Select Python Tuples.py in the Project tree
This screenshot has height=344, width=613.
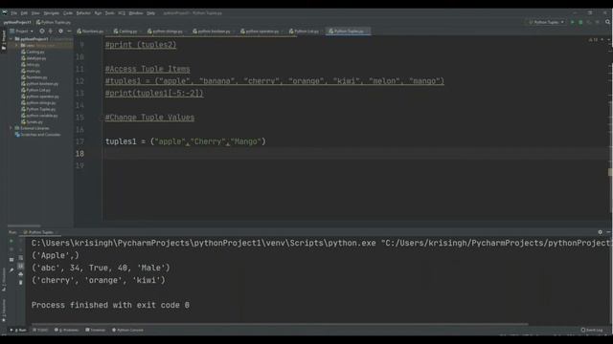coord(38,109)
